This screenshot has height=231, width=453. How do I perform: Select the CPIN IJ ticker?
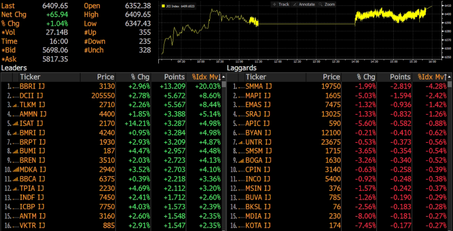(x=258, y=170)
